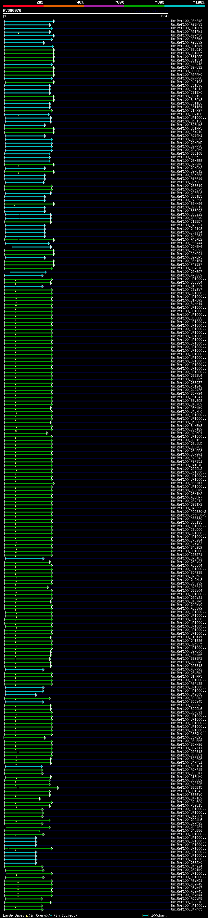Click the green ~80% identity legend segment

144,6
